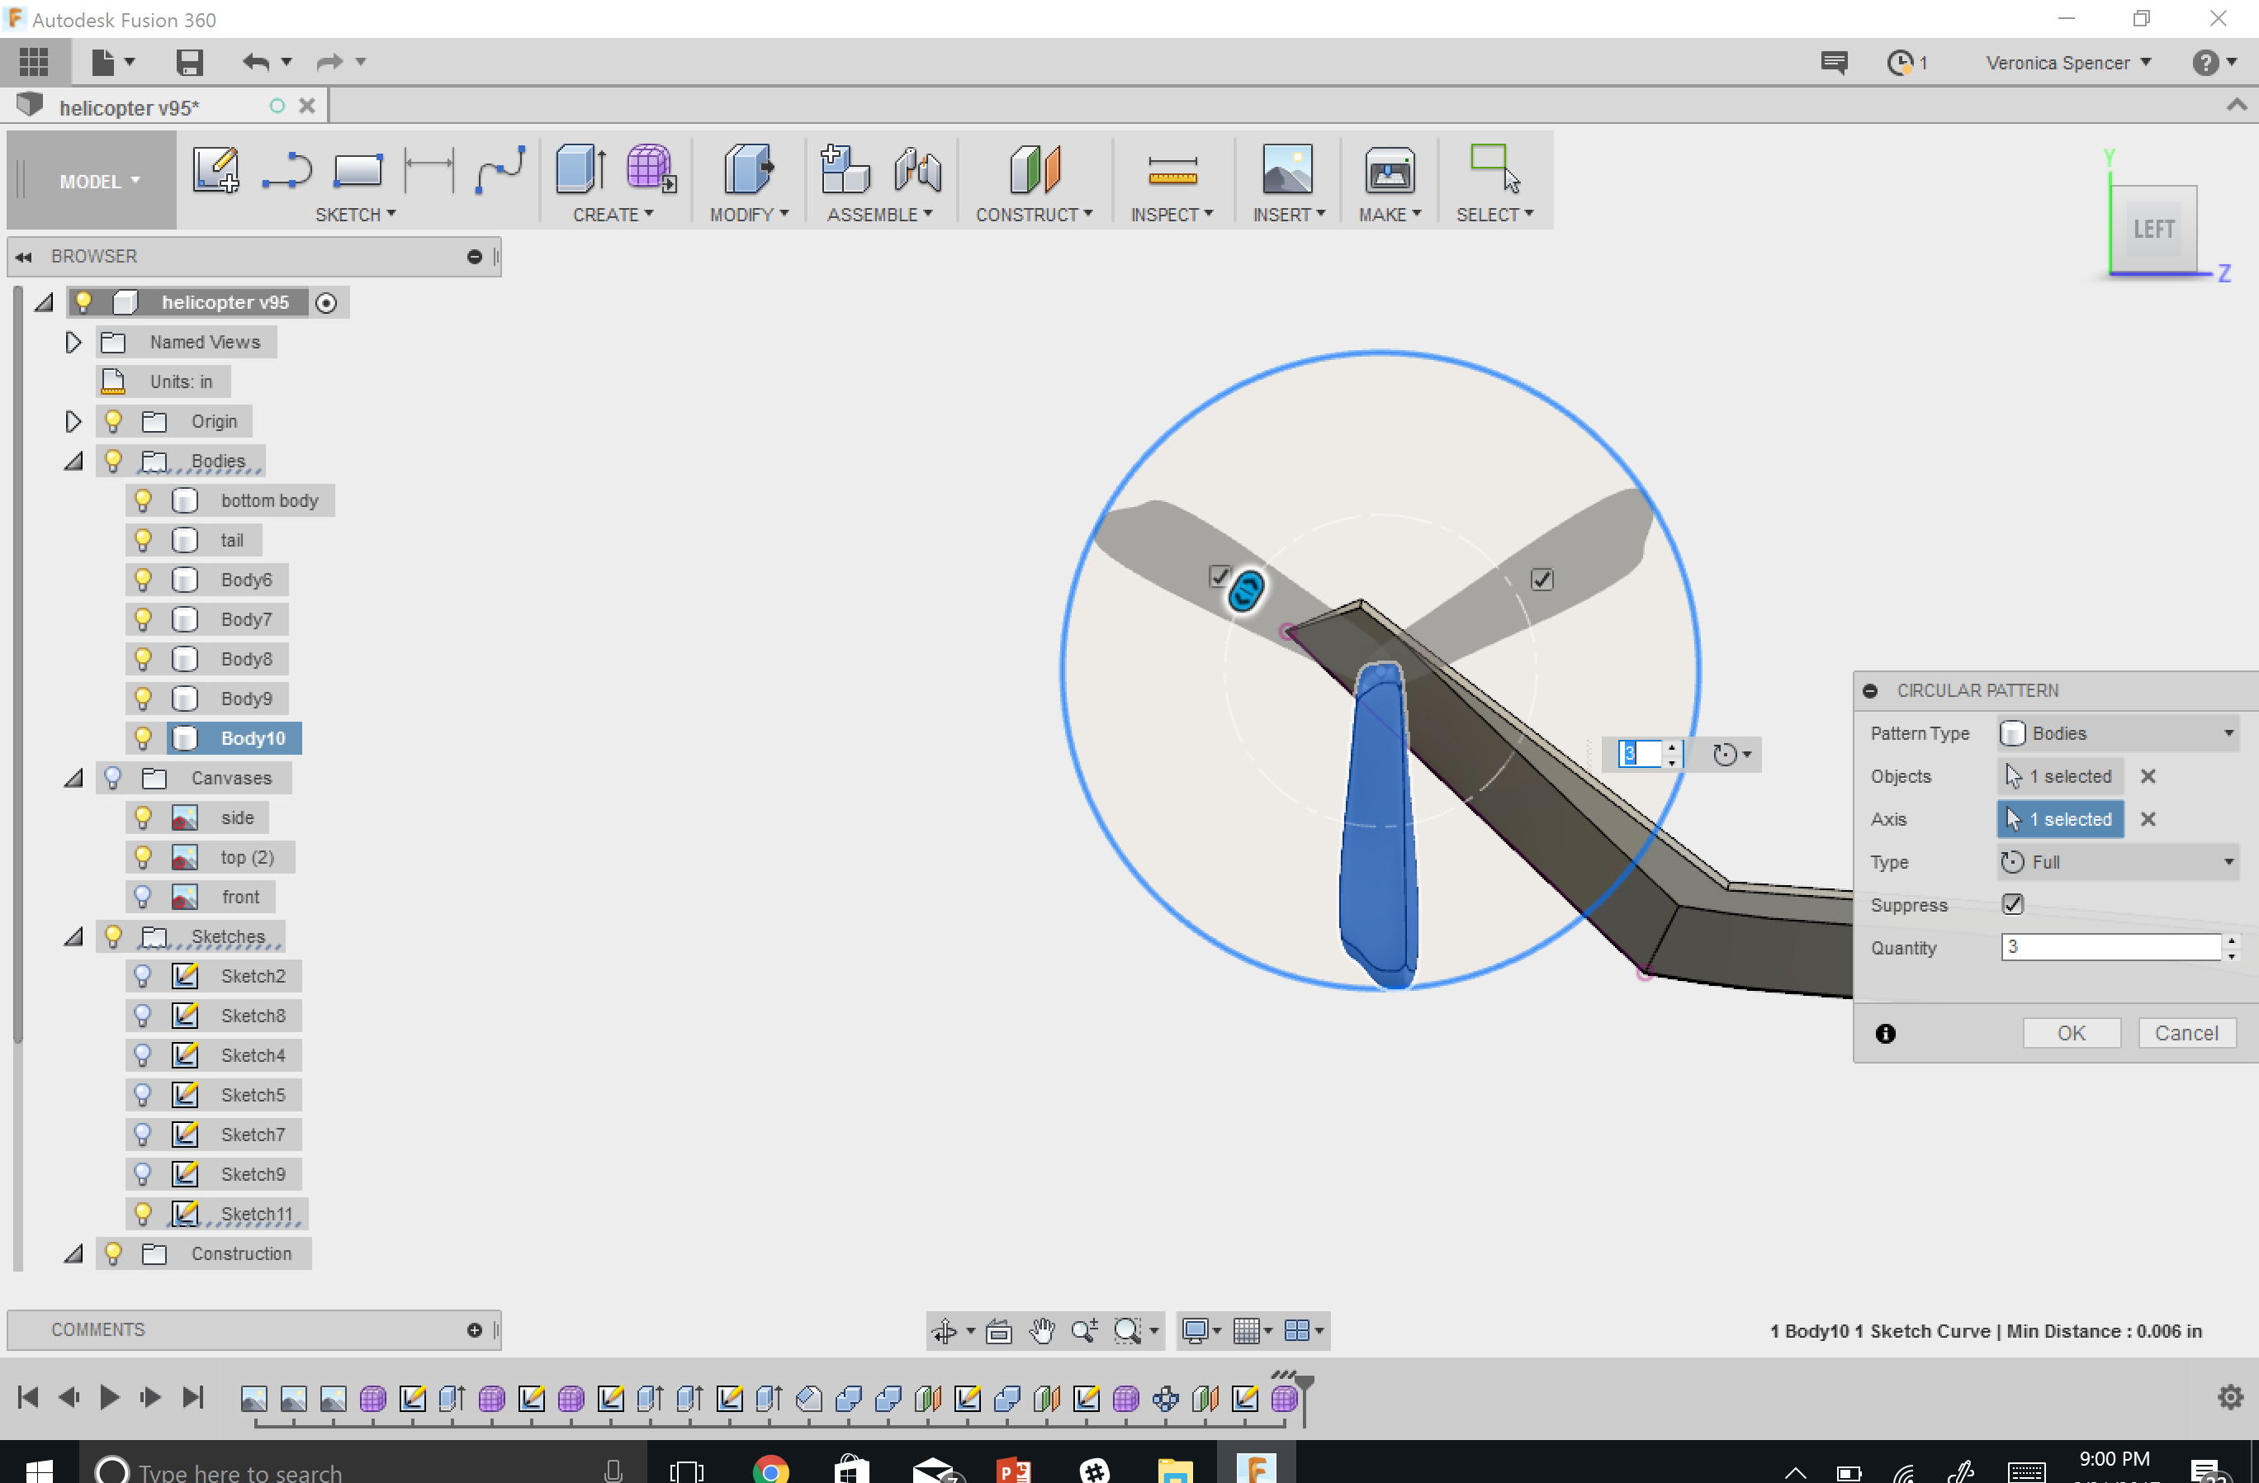The image size is (2259, 1483).
Task: Open Chrome from the taskbar
Action: 770,1470
